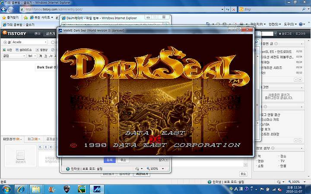Toggle underline 가 formatting

[x=46, y=56]
